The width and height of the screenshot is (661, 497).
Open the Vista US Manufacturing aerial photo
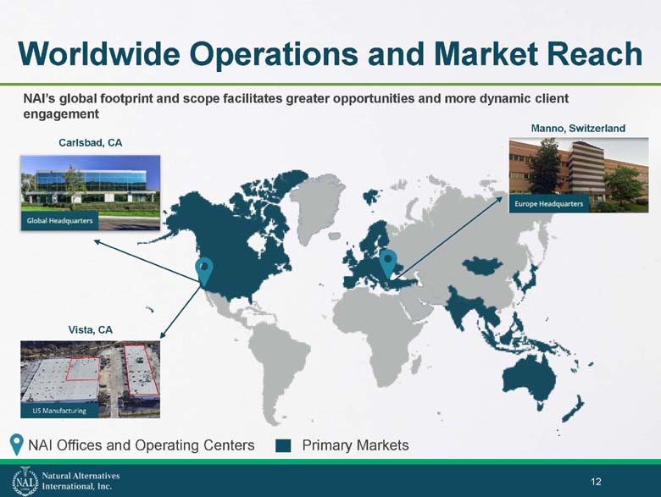click(x=90, y=379)
